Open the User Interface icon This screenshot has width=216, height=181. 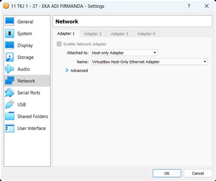[x=10, y=128]
